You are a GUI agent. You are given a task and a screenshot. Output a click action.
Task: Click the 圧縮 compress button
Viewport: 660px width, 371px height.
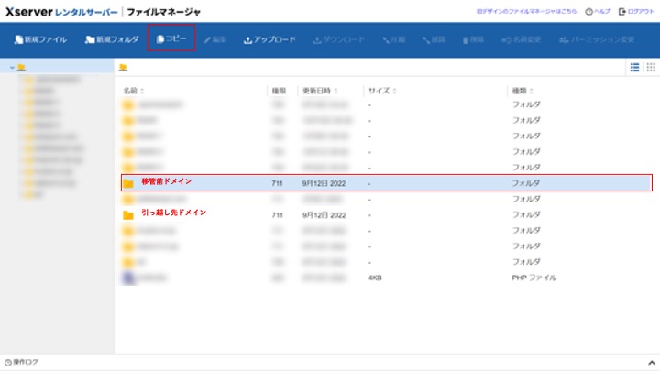393,40
